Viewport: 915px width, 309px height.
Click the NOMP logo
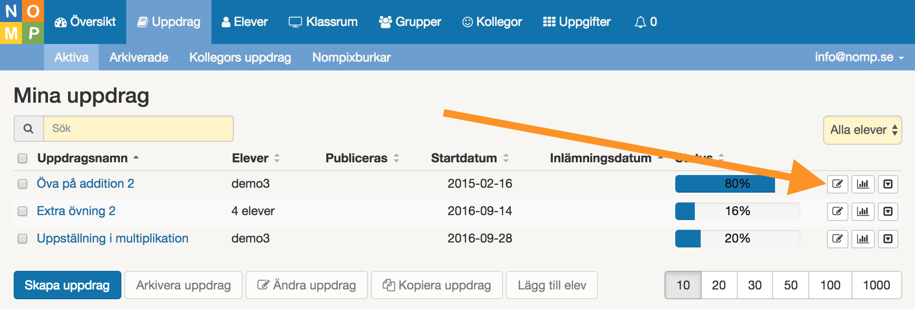22,22
